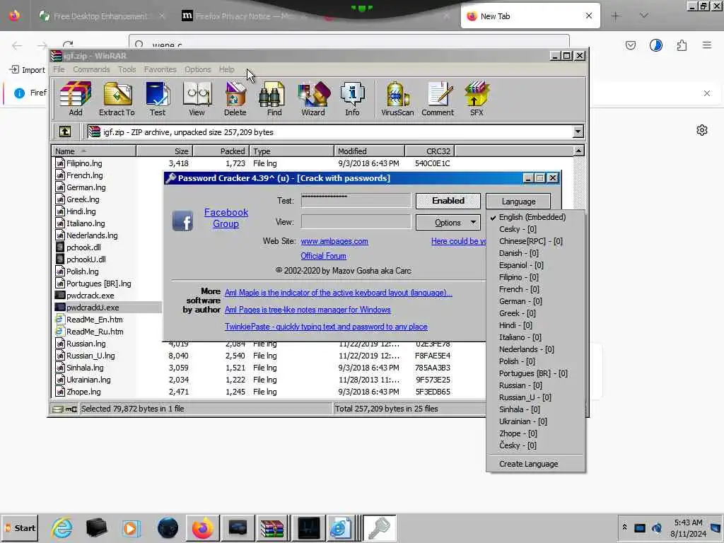Open the Official Forum link

323,256
